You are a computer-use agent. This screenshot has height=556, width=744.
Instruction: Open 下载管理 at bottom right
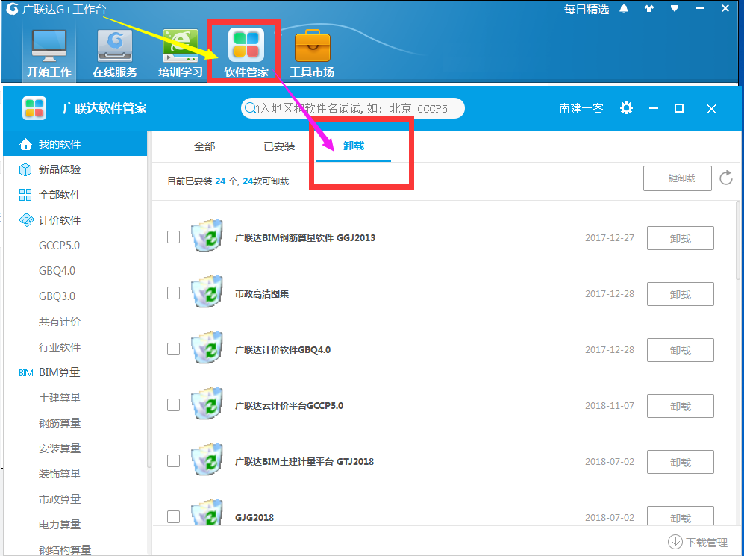pyautogui.click(x=698, y=542)
